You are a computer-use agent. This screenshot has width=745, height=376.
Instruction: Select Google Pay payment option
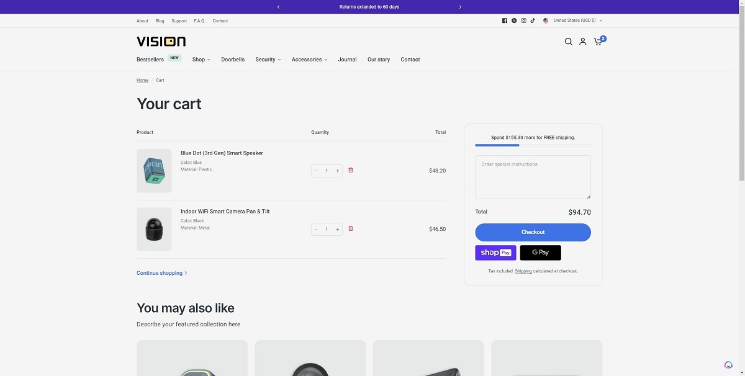tap(540, 252)
